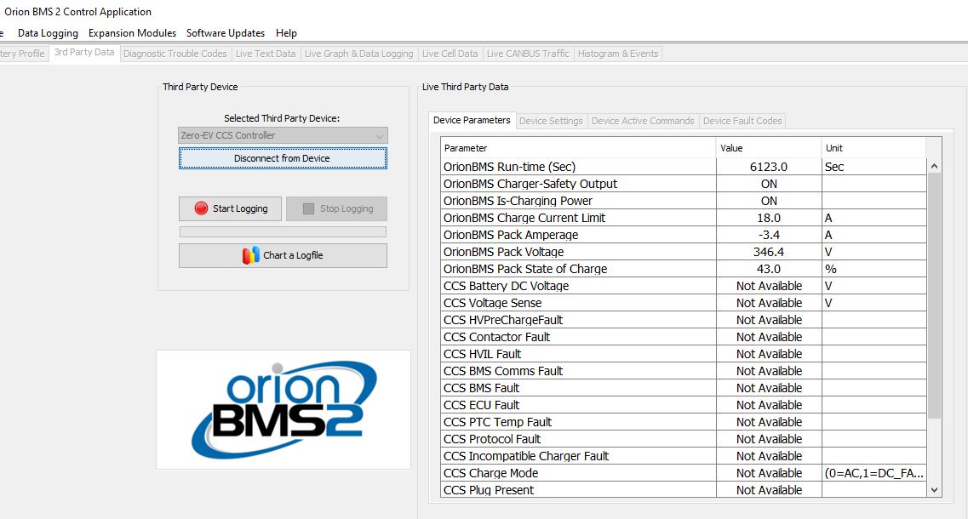View the Device Fault Codes tab
This screenshot has width=968, height=519.
tap(742, 121)
